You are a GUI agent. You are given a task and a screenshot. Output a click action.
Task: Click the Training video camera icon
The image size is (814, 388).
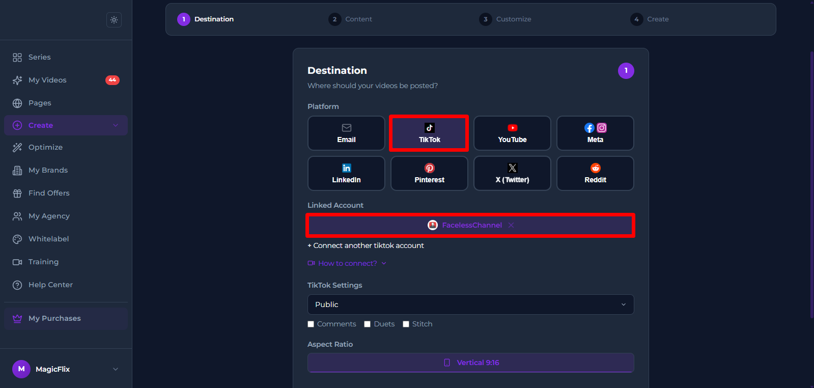pyautogui.click(x=17, y=262)
